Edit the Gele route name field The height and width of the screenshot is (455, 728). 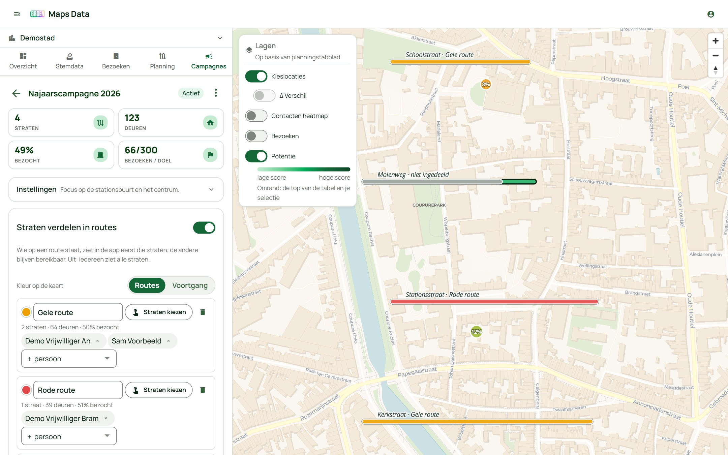(78, 312)
